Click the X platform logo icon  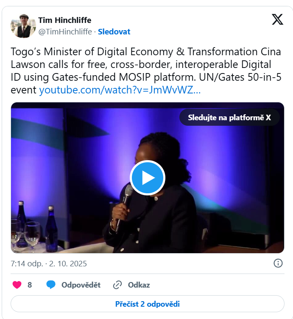277,20
